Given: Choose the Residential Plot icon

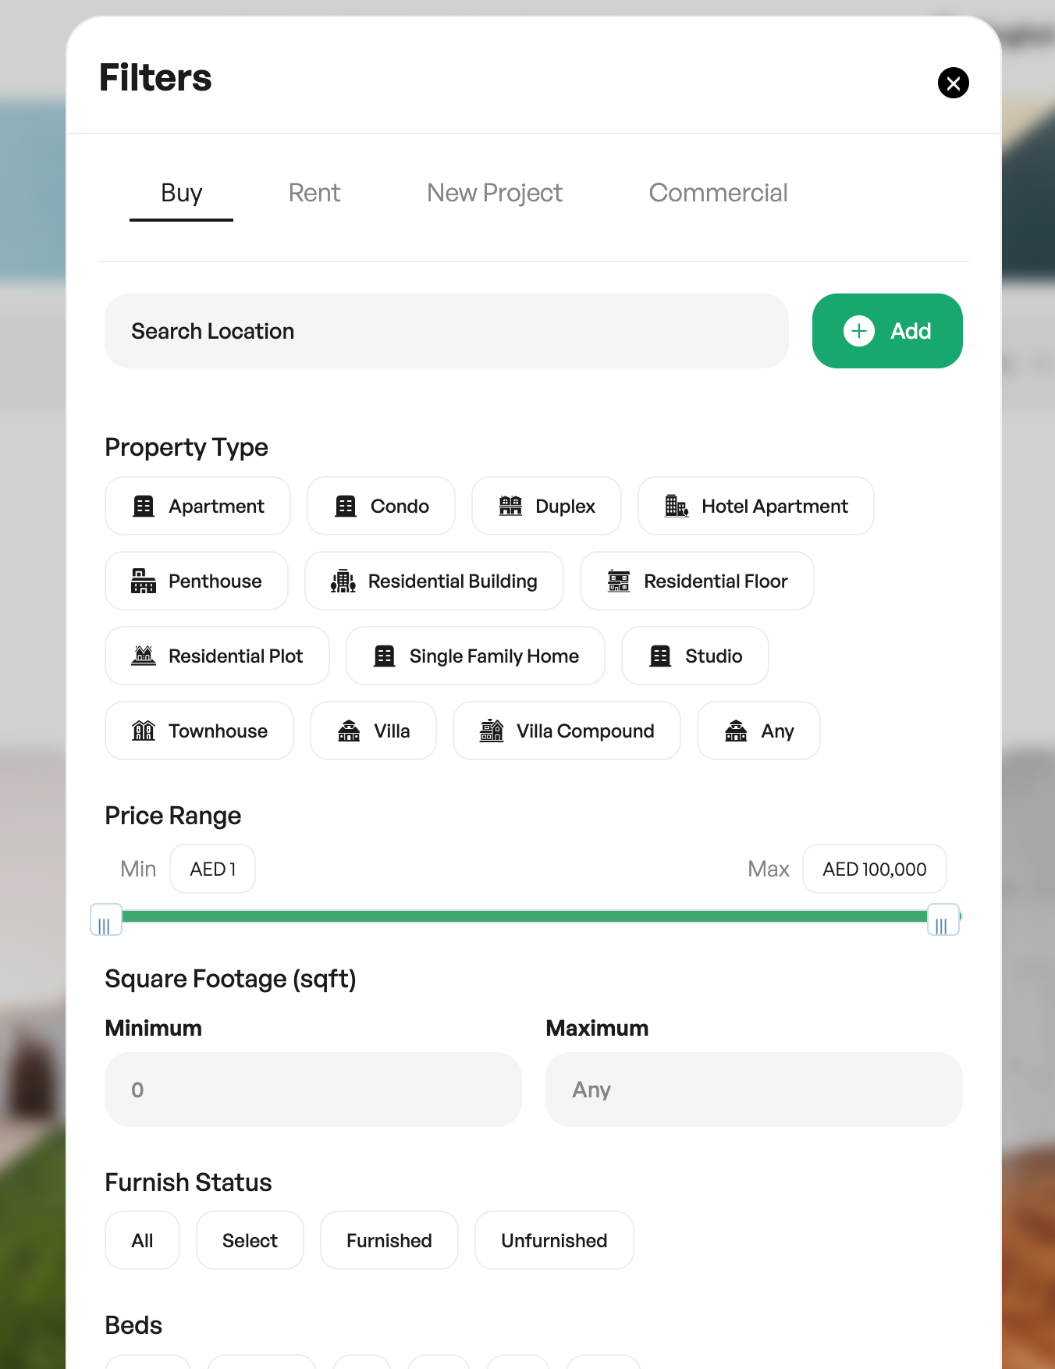Looking at the screenshot, I should [144, 656].
